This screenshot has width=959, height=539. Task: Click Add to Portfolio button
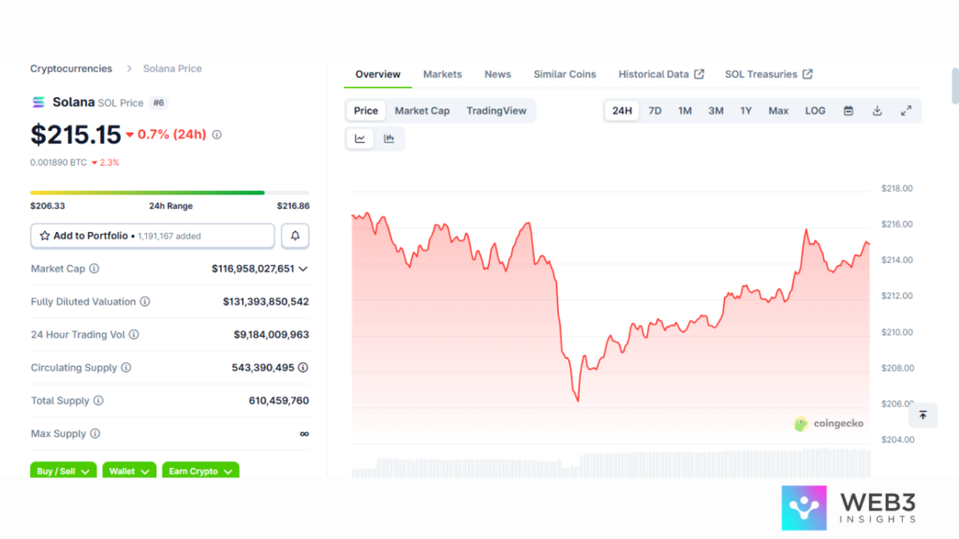153,236
